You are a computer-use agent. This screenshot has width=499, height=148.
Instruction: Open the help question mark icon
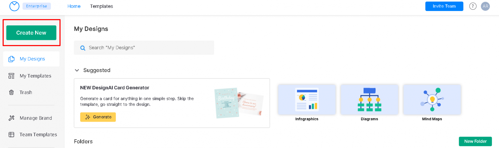point(473,6)
